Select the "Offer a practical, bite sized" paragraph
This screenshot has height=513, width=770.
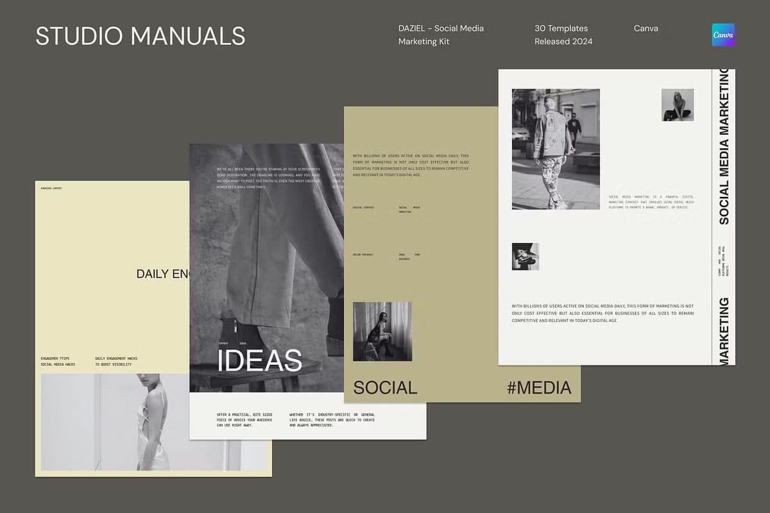tap(244, 419)
